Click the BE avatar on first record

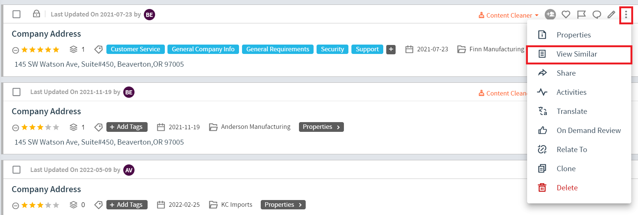tap(149, 15)
